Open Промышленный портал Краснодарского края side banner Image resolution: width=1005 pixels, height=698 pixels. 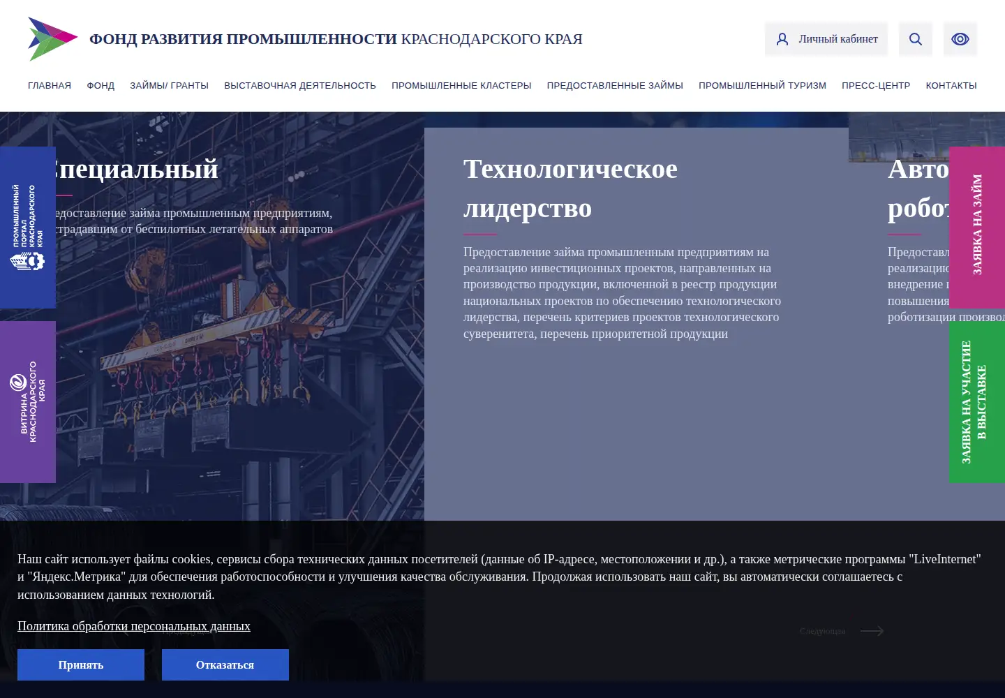click(x=28, y=228)
